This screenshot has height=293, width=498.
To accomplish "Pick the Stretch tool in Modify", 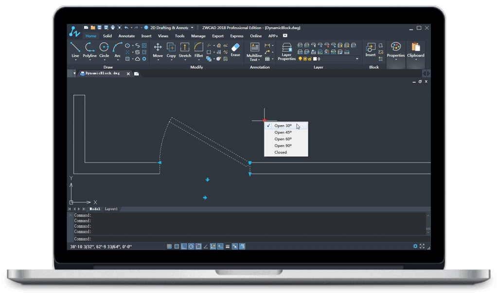I will coord(185,50).
